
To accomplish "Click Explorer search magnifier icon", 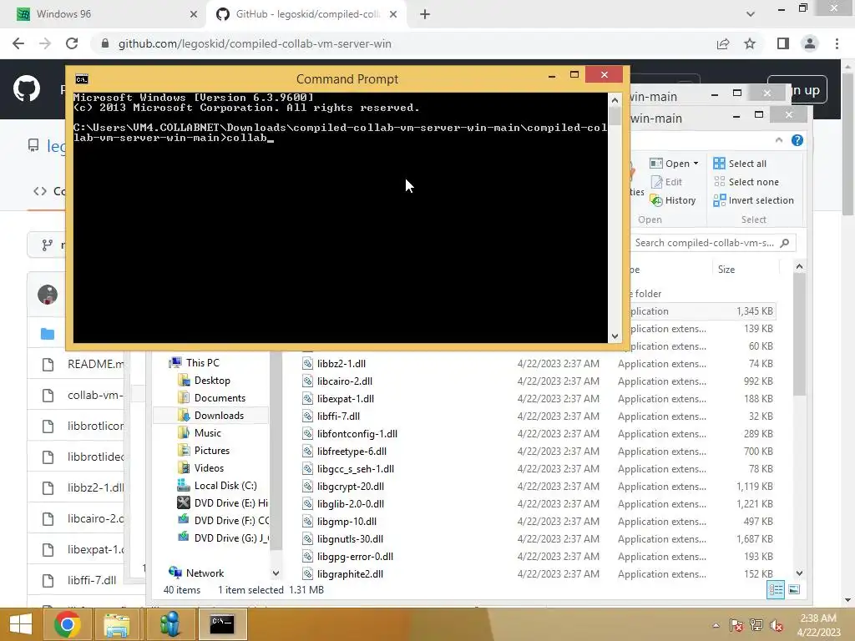I will 785,243.
